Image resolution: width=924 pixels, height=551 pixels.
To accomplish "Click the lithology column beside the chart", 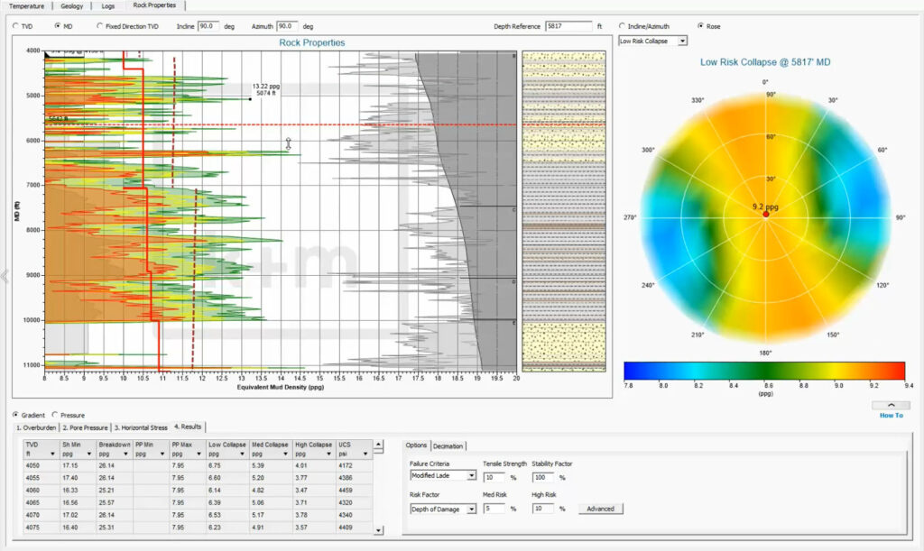I will (564, 211).
